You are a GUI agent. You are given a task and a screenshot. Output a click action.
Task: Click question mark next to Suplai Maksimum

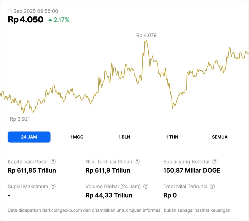tap(53, 186)
